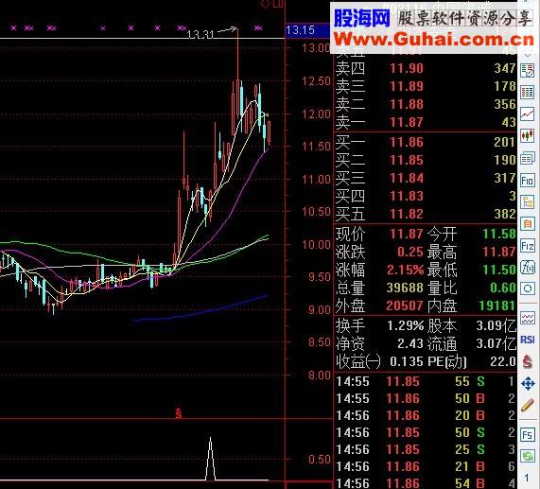Click the 量比 volume ratio 0.60
The image size is (540, 489).
click(x=503, y=288)
